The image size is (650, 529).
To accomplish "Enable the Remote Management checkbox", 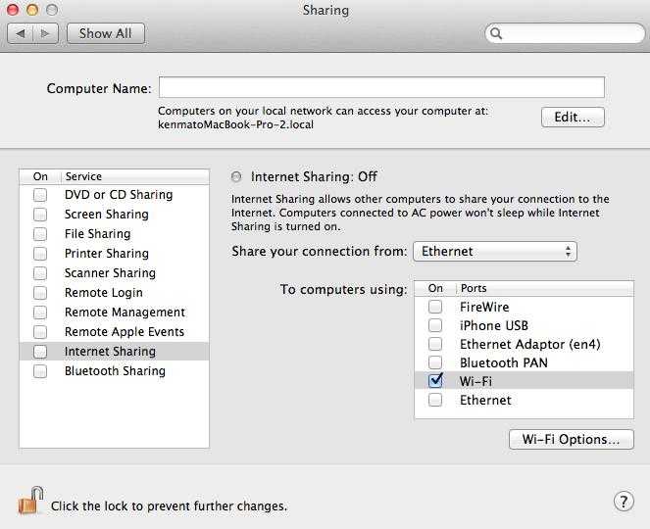I will coord(40,312).
